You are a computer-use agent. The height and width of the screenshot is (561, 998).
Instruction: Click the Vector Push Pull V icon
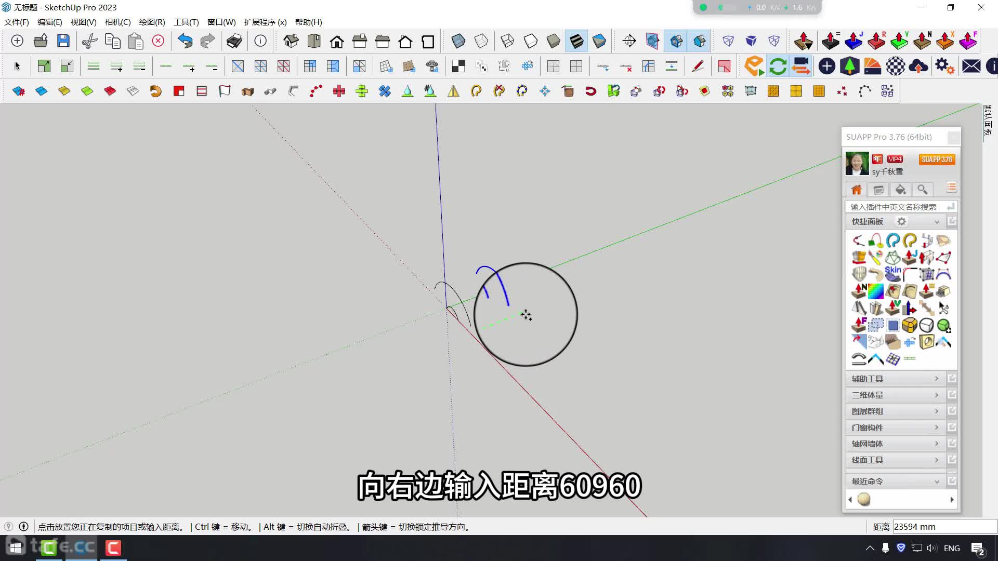coord(899,41)
